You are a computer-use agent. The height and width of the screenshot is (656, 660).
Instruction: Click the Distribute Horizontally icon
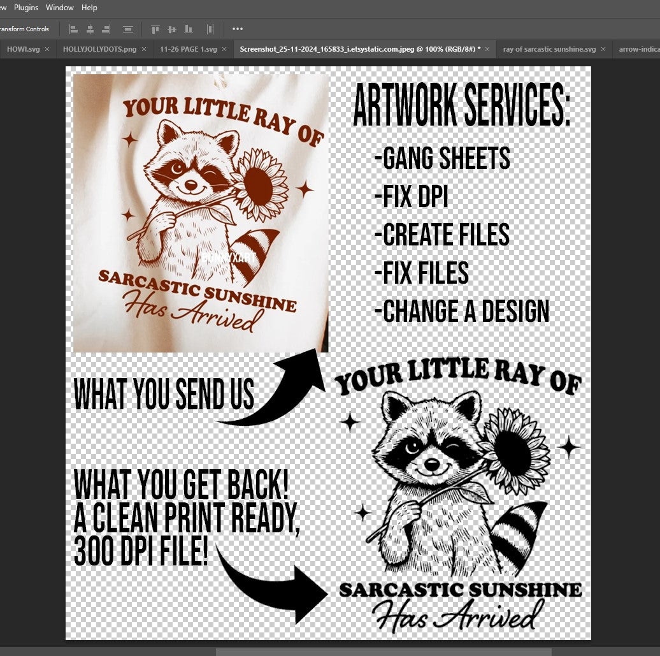tap(210, 29)
